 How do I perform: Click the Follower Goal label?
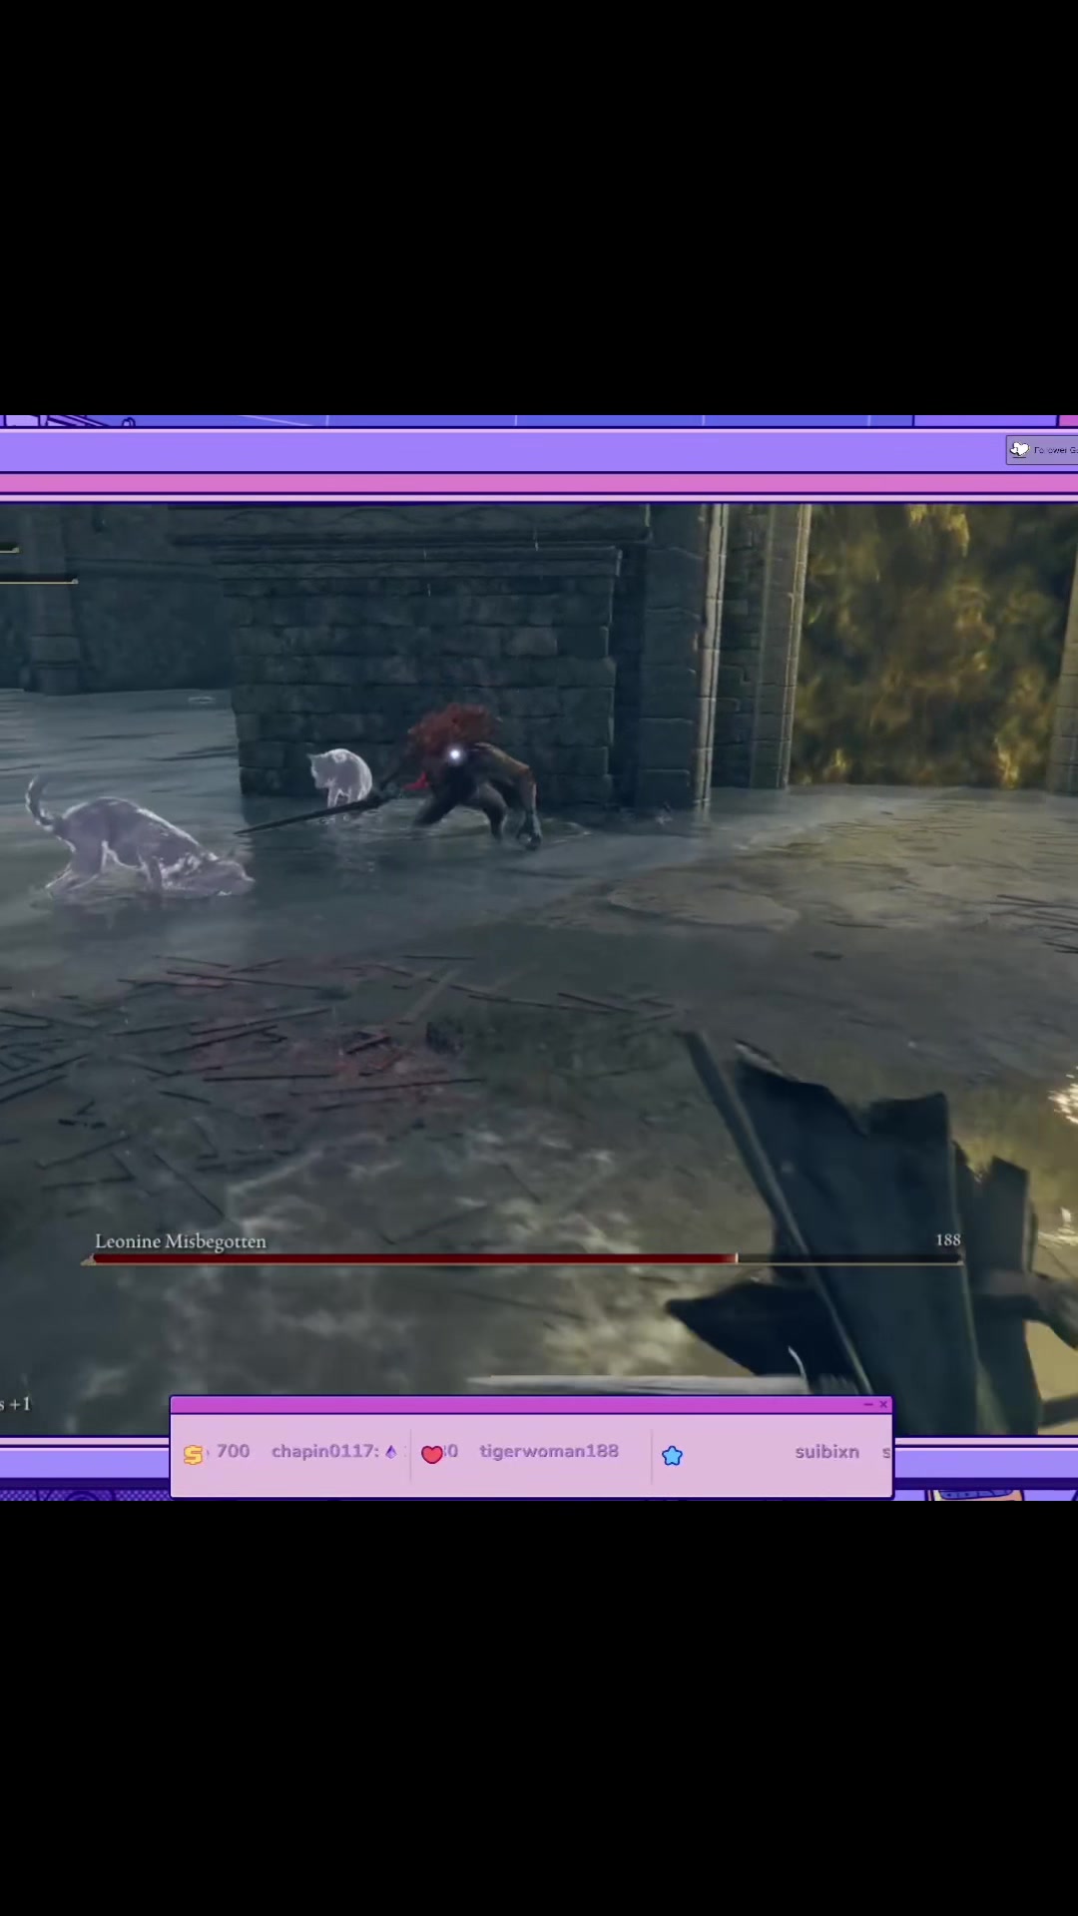click(x=1055, y=450)
